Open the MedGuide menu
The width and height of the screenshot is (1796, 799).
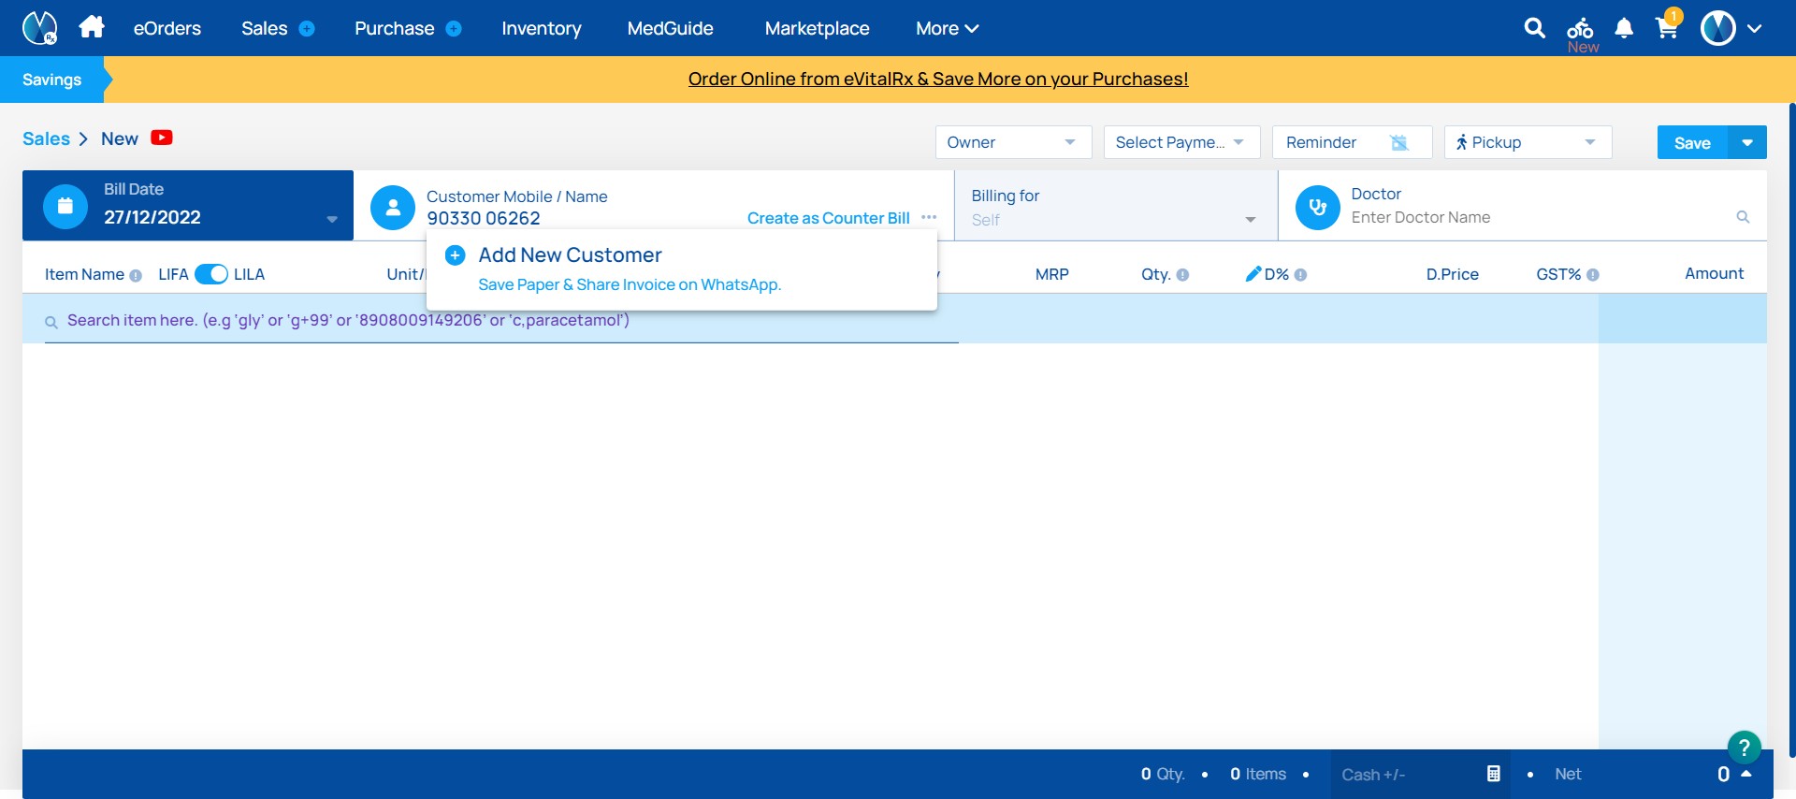click(x=671, y=28)
